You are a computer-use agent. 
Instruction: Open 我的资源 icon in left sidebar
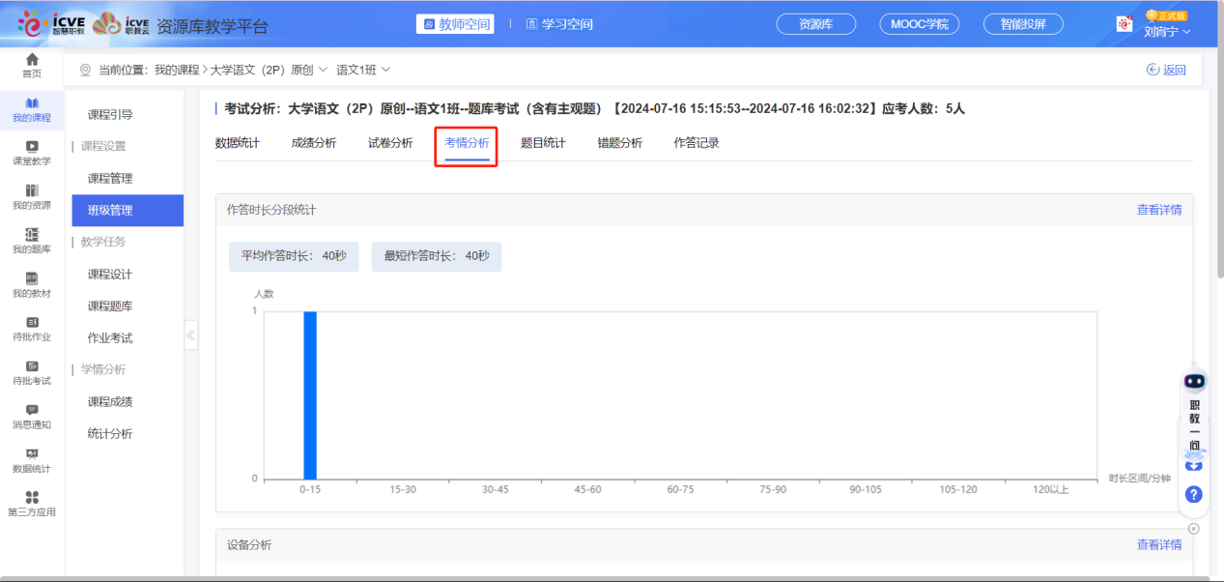click(32, 191)
